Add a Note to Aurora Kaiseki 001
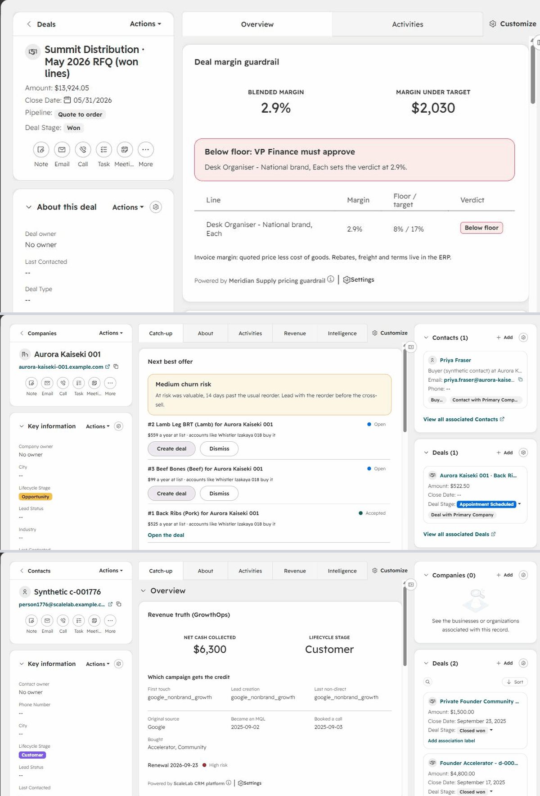The image size is (540, 796). point(31,383)
